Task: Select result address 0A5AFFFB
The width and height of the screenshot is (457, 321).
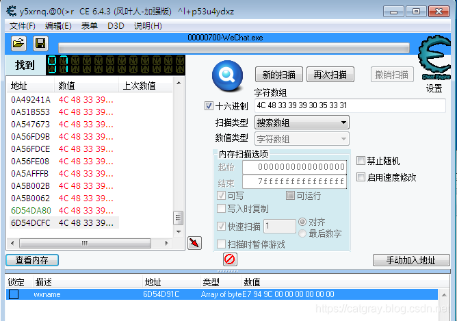Action: [x=29, y=173]
